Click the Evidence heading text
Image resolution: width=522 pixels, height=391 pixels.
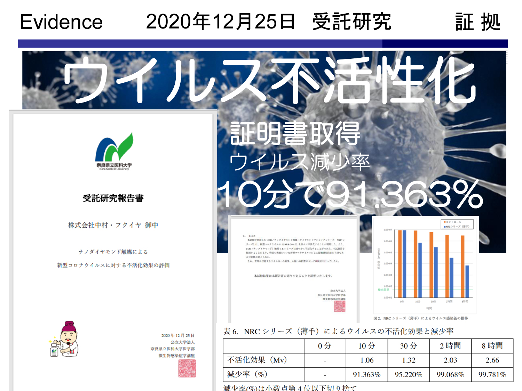coord(61,22)
